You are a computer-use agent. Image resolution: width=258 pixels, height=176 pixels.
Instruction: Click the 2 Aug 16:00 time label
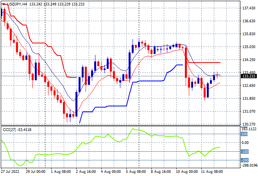point(86,172)
